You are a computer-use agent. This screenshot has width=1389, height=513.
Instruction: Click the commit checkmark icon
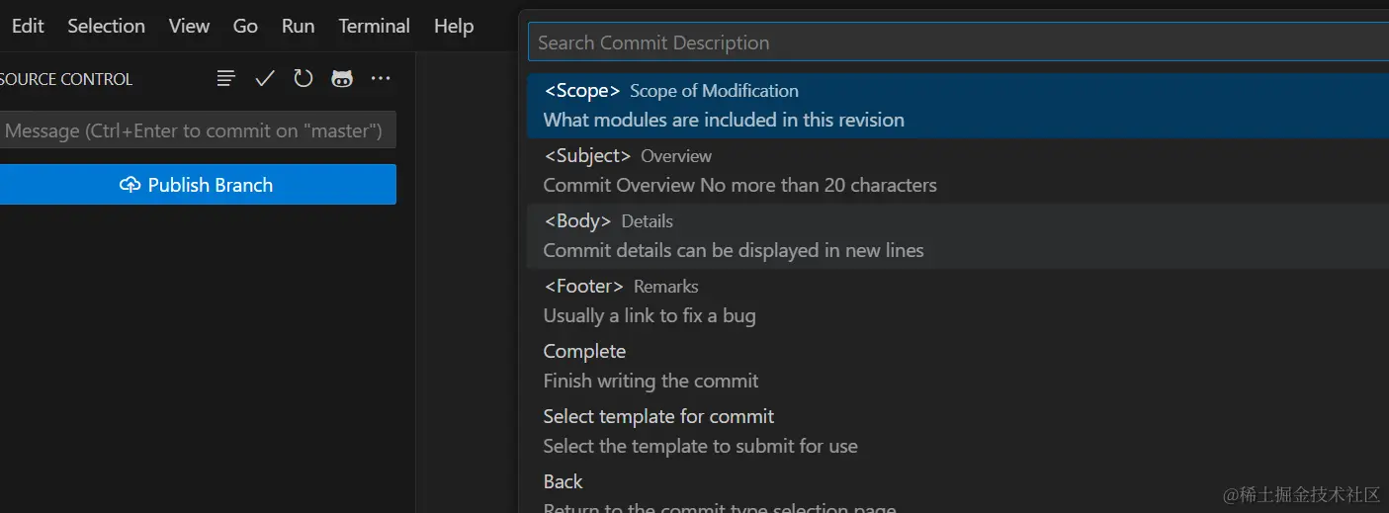pyautogui.click(x=265, y=78)
